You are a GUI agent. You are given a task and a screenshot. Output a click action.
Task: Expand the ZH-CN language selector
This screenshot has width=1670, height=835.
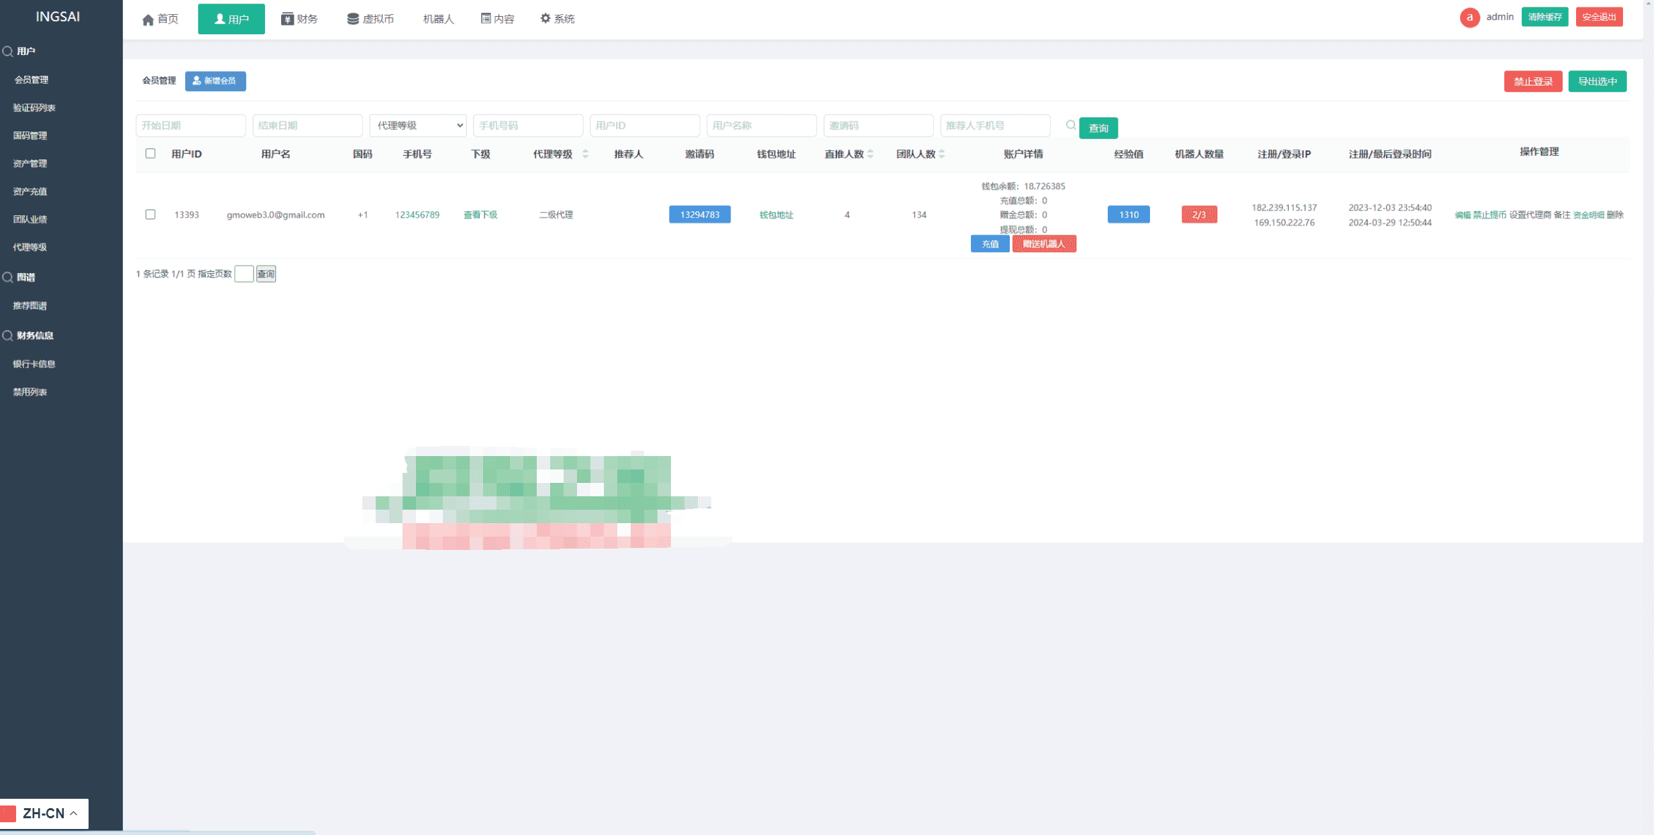44,814
